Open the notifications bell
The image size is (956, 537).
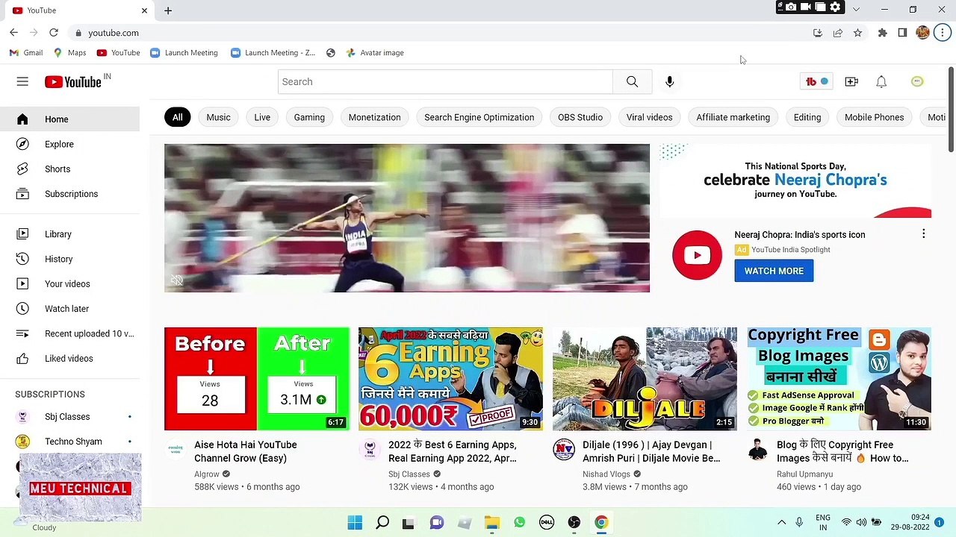click(x=881, y=81)
